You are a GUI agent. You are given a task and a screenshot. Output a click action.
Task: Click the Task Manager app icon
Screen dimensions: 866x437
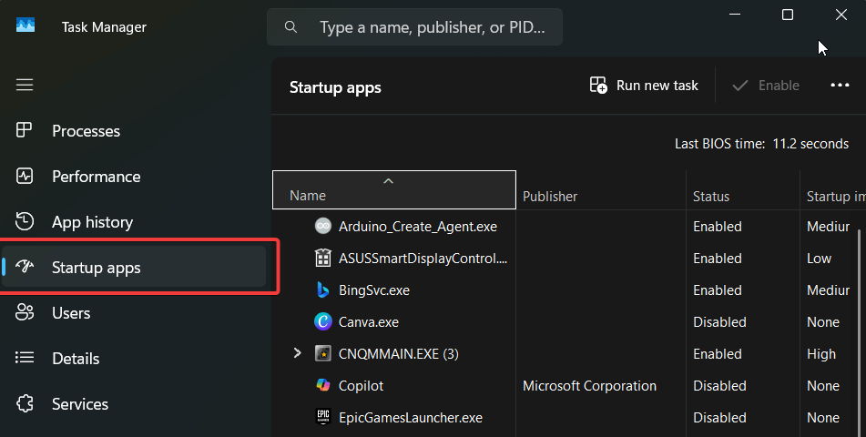tap(25, 25)
